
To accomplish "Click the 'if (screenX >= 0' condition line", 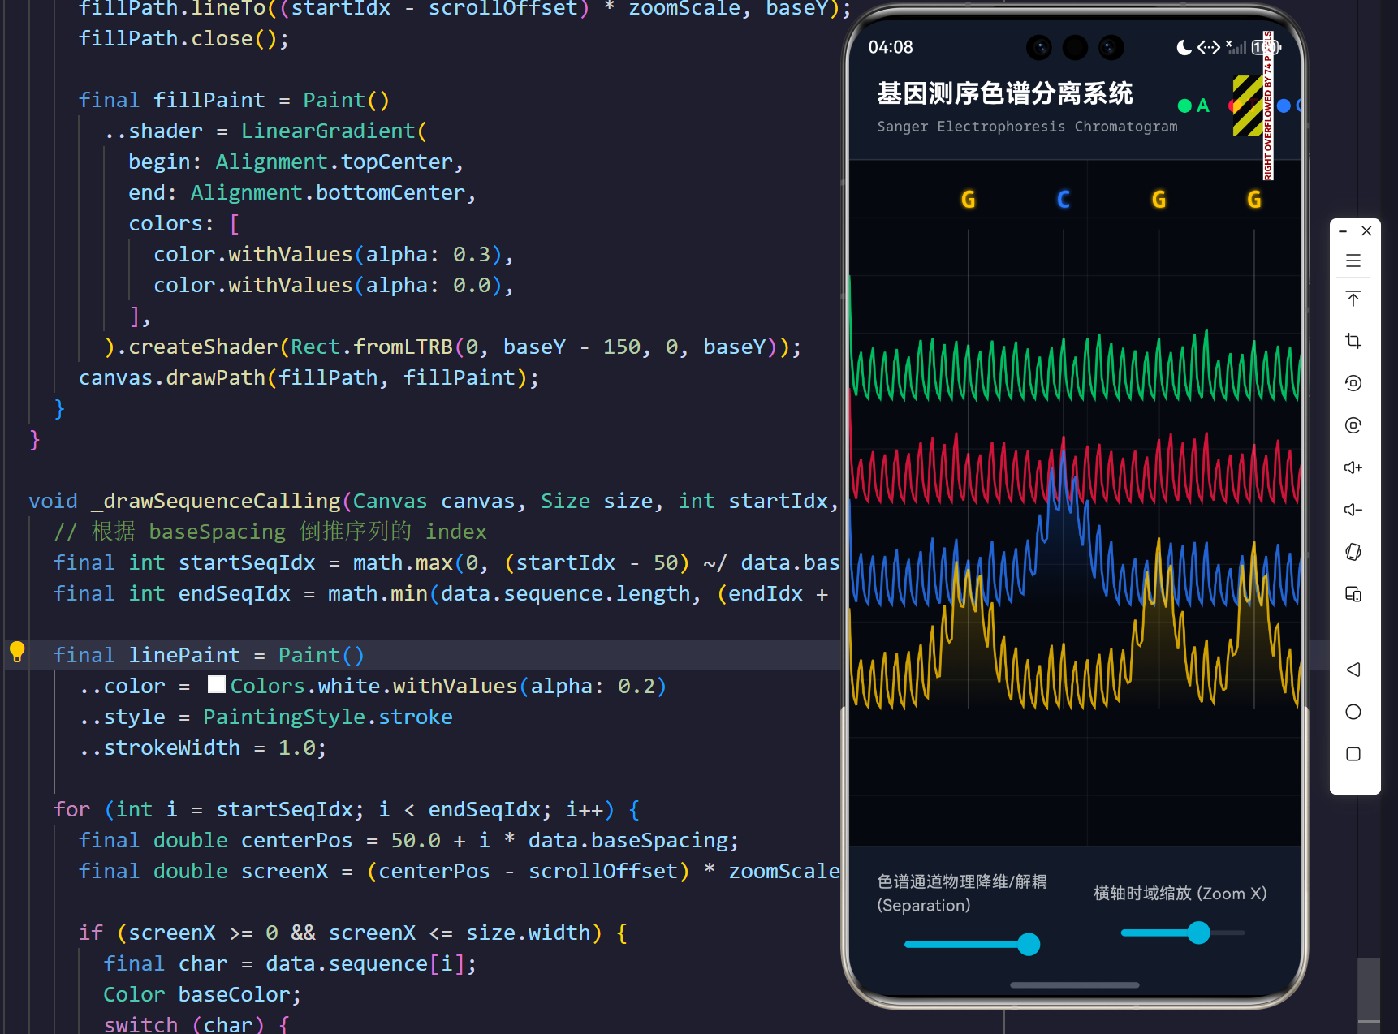I will (x=352, y=933).
